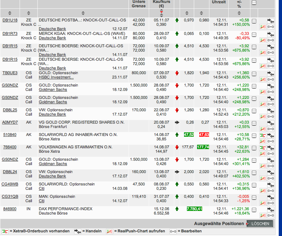Select the TB0UE3 row checkbox
Image resolution: width=282 pixels, height=236 pixels.
(x=254, y=74)
